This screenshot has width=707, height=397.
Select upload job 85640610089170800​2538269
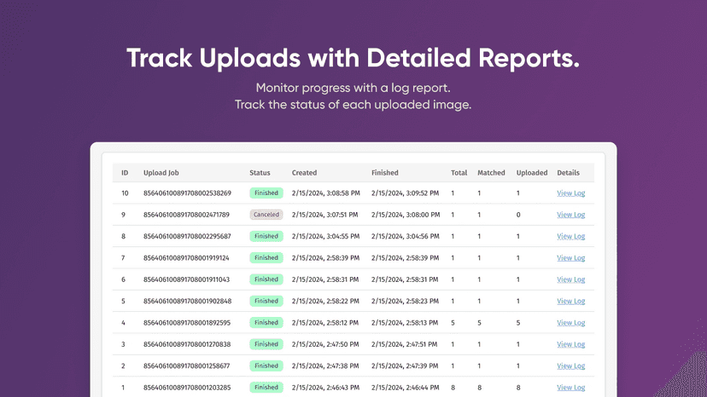pos(187,193)
